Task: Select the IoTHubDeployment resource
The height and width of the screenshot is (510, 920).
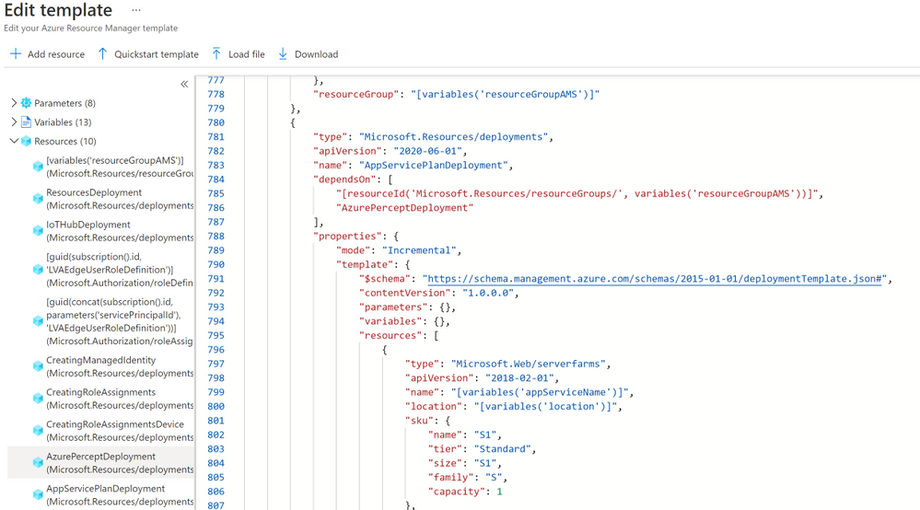Action: click(112, 231)
